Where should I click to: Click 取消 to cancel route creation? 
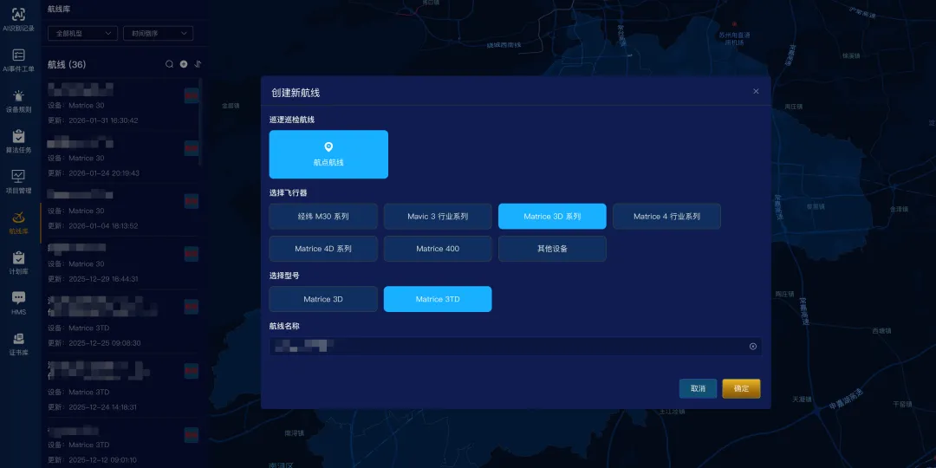[x=698, y=388]
